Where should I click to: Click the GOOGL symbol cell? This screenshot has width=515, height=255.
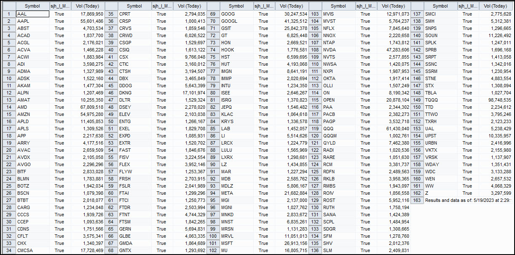[236, 21]
